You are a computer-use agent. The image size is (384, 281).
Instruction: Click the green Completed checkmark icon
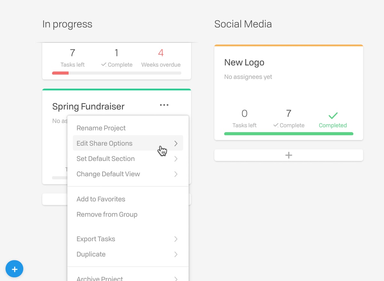[333, 116]
